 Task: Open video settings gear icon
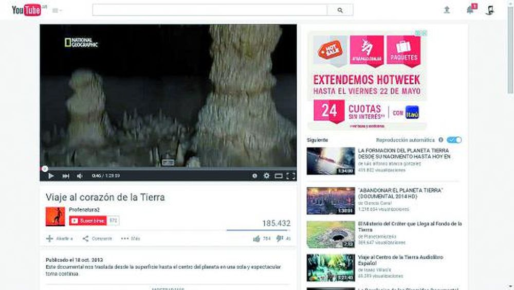pos(266,176)
